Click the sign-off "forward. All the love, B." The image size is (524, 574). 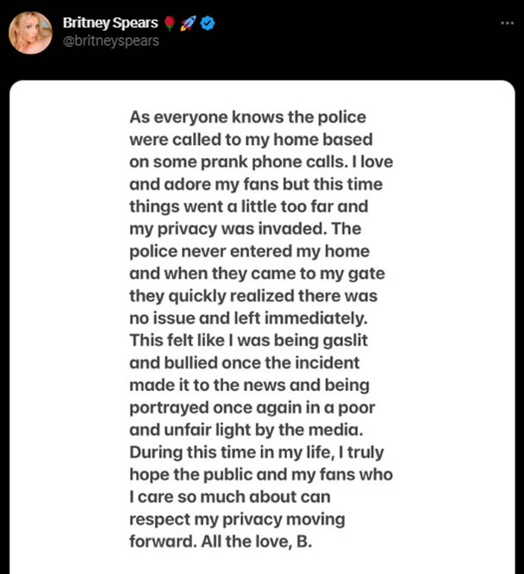pos(221,541)
